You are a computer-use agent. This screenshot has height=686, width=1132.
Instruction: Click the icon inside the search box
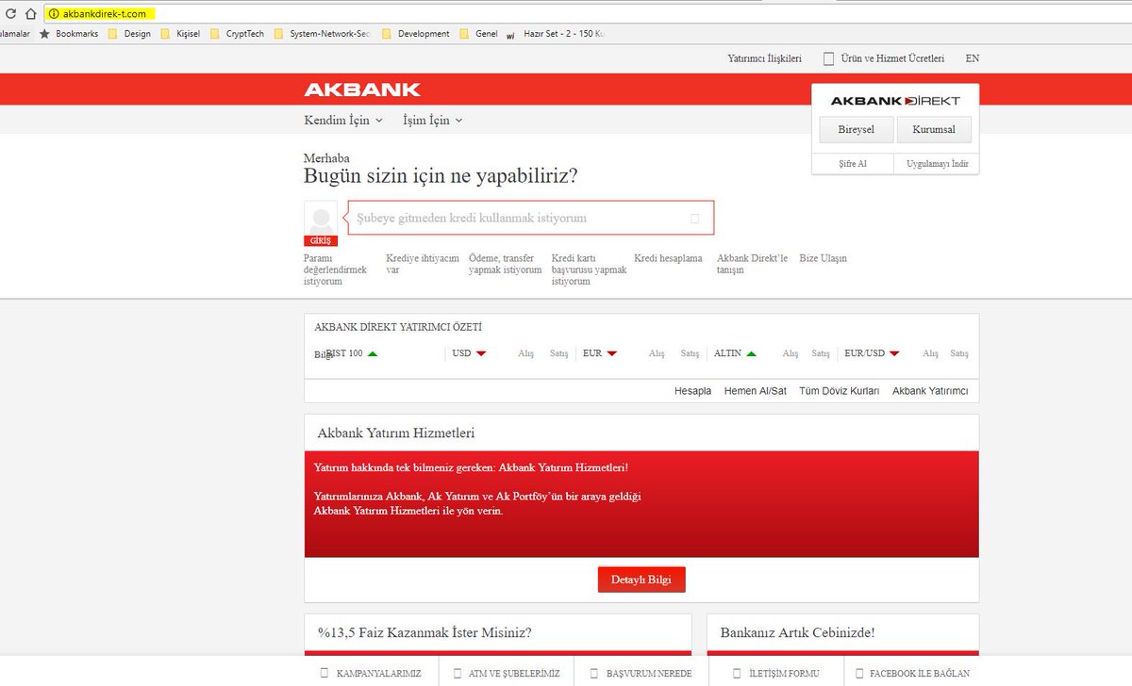pyautogui.click(x=695, y=218)
